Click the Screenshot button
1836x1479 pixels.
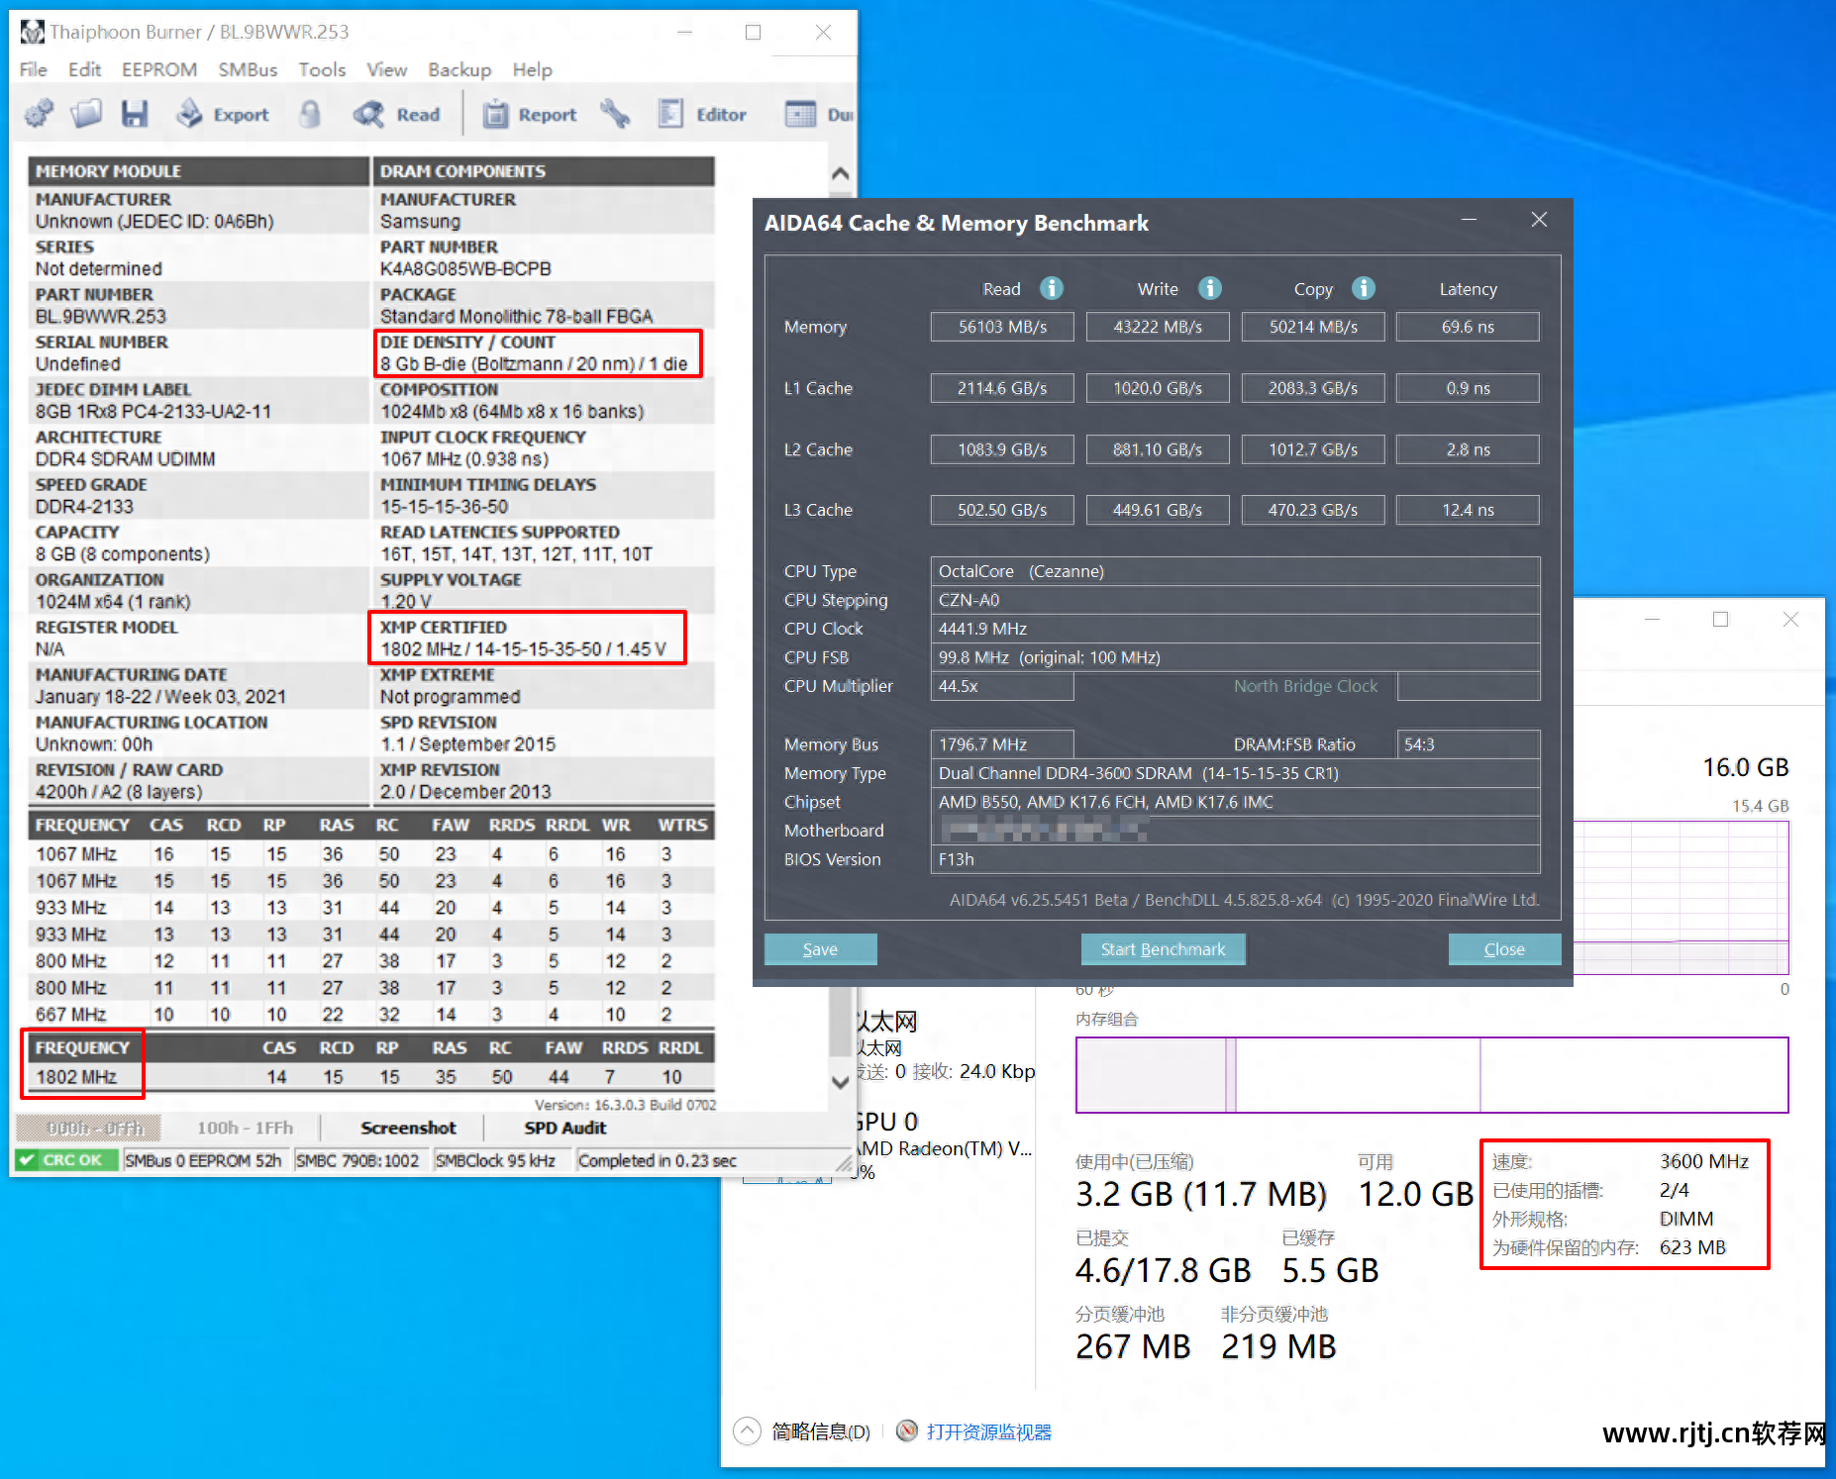[408, 1128]
